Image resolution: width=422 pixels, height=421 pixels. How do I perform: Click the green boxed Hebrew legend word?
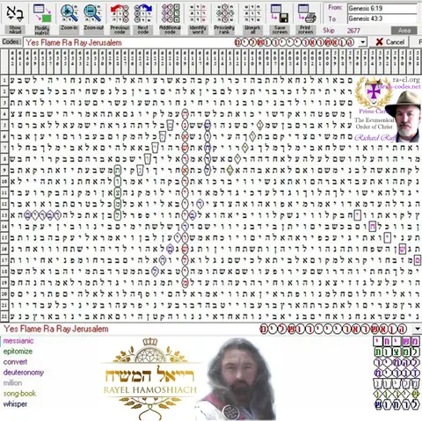[x=397, y=352]
